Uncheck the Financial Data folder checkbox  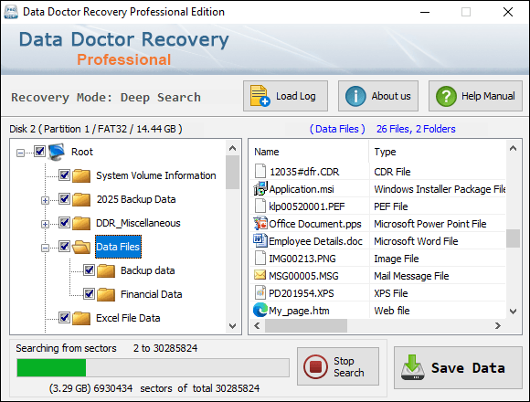[89, 293]
